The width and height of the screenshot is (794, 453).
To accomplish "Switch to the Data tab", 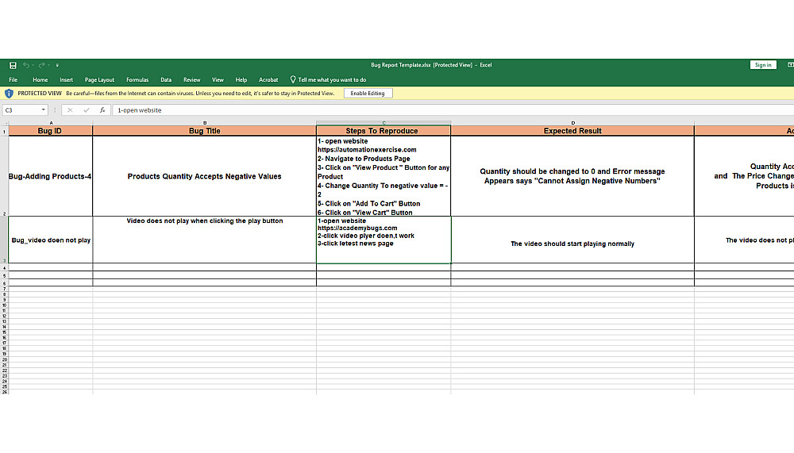I will 166,79.
